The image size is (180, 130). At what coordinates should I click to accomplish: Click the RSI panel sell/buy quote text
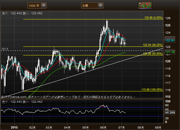point(22,102)
